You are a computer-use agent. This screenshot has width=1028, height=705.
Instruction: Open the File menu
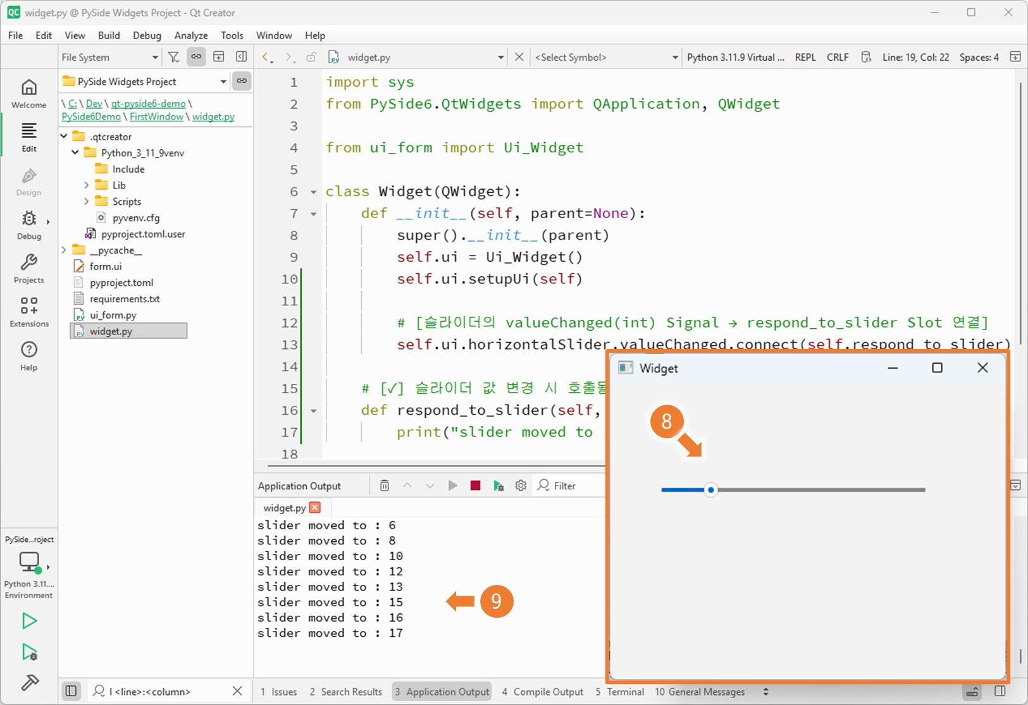pyautogui.click(x=16, y=35)
